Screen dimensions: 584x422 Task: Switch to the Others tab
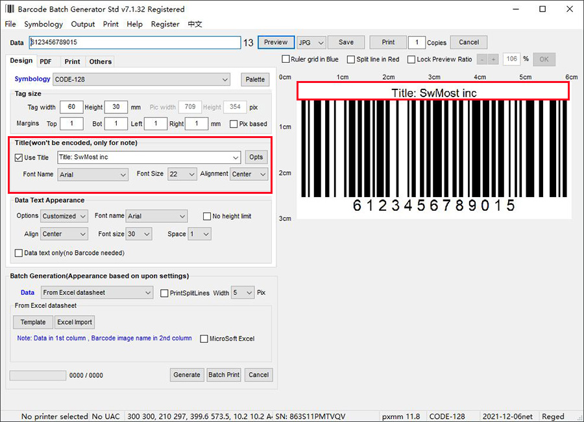coord(100,62)
